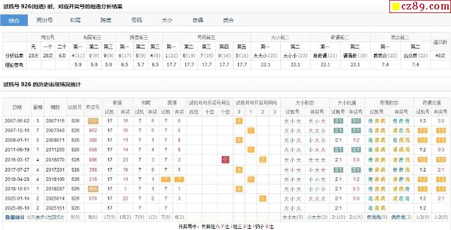The width and height of the screenshot is (451, 230).
Task: Open the 质合 tab
Action: (228, 20)
